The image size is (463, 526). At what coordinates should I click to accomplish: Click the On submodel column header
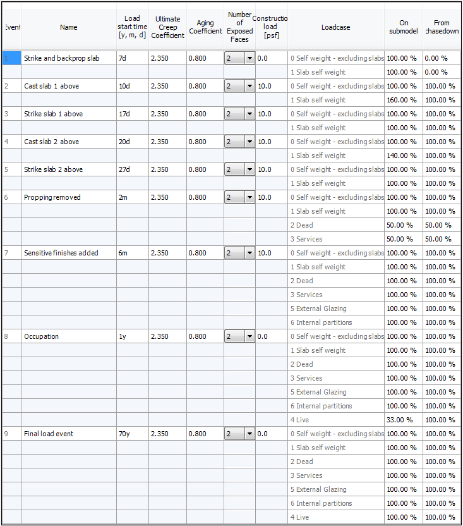404,27
